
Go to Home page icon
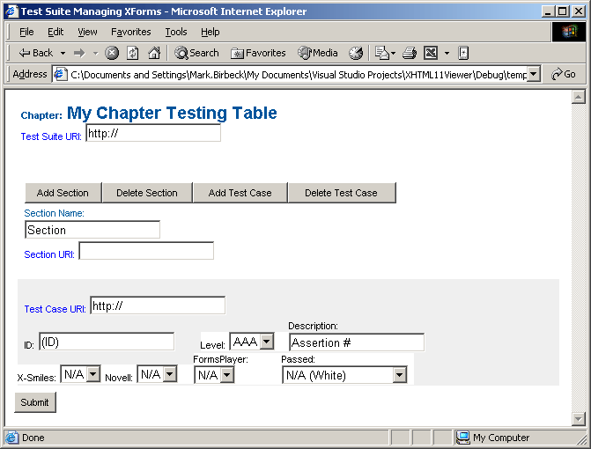(x=154, y=53)
